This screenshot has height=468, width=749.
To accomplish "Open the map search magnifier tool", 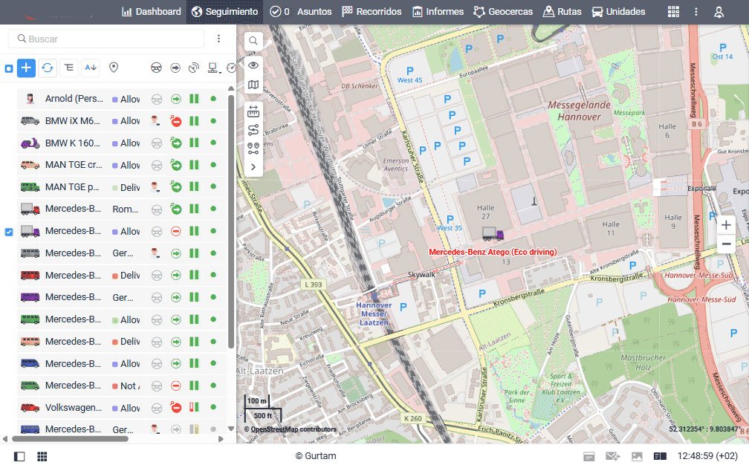I will coord(253,41).
